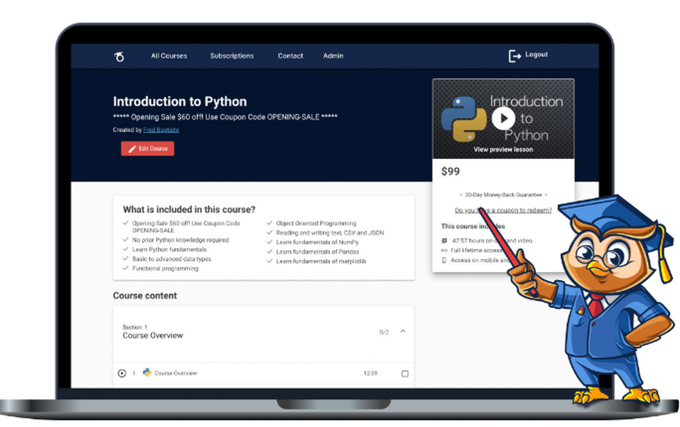Click the Python icon beside Course Overview lesson
This screenshot has height=427, width=680.
(147, 373)
